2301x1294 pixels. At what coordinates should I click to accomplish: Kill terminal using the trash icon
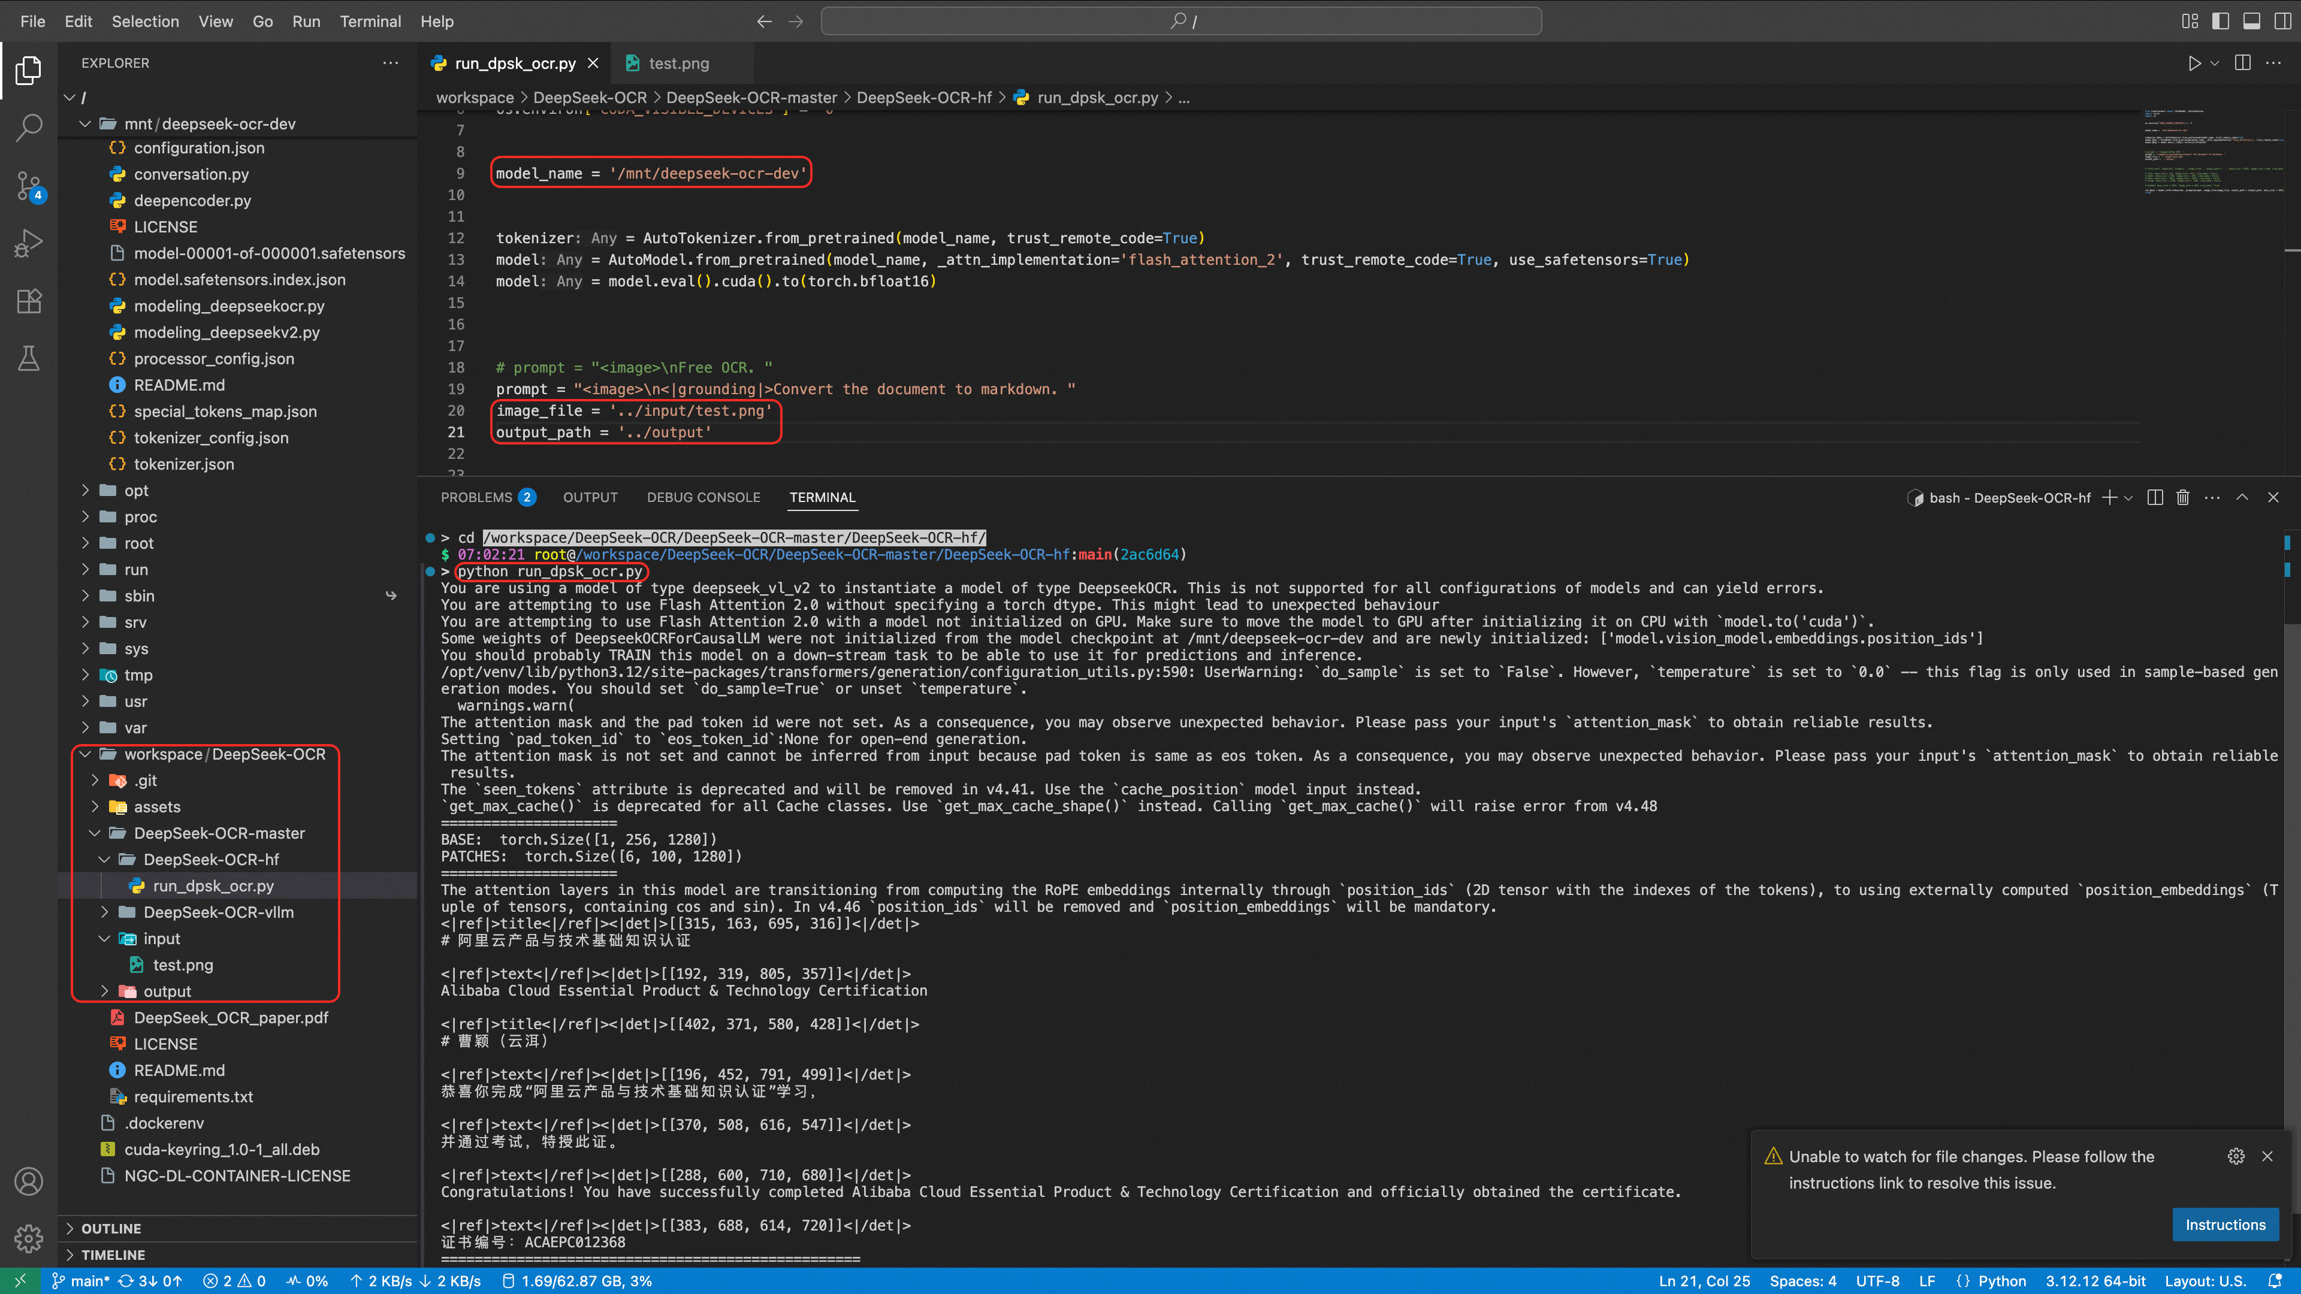pos(2182,497)
